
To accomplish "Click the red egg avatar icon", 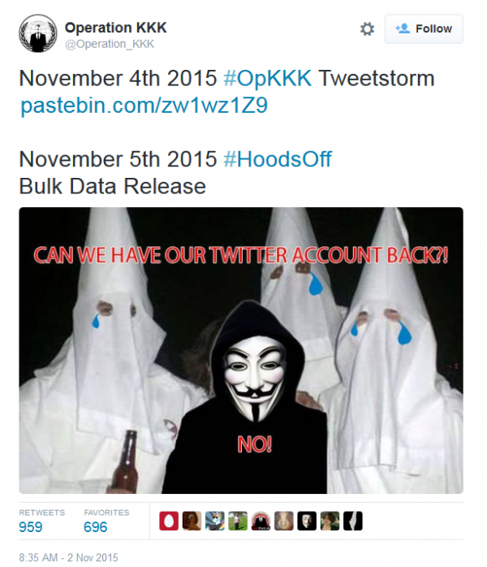I will click(169, 521).
